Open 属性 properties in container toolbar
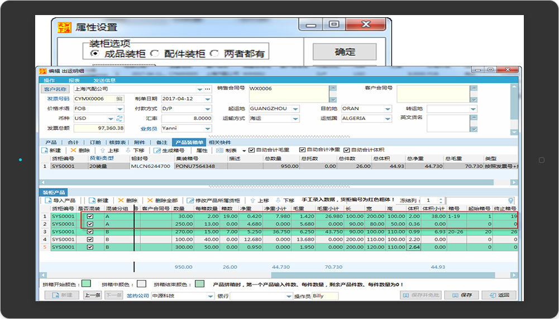559x319 pixels. pyautogui.click(x=202, y=150)
